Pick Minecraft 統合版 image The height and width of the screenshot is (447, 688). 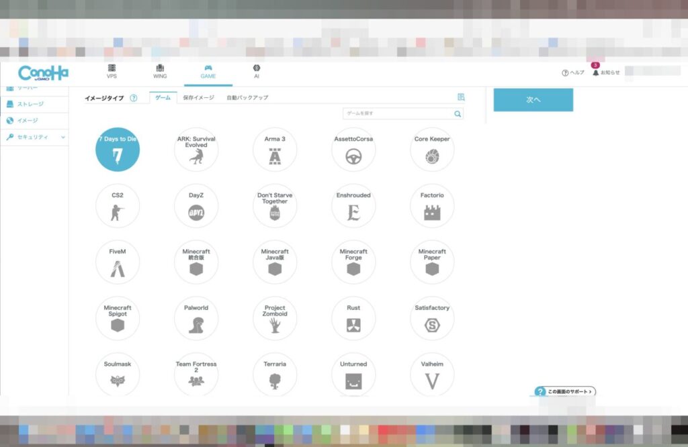pos(196,262)
